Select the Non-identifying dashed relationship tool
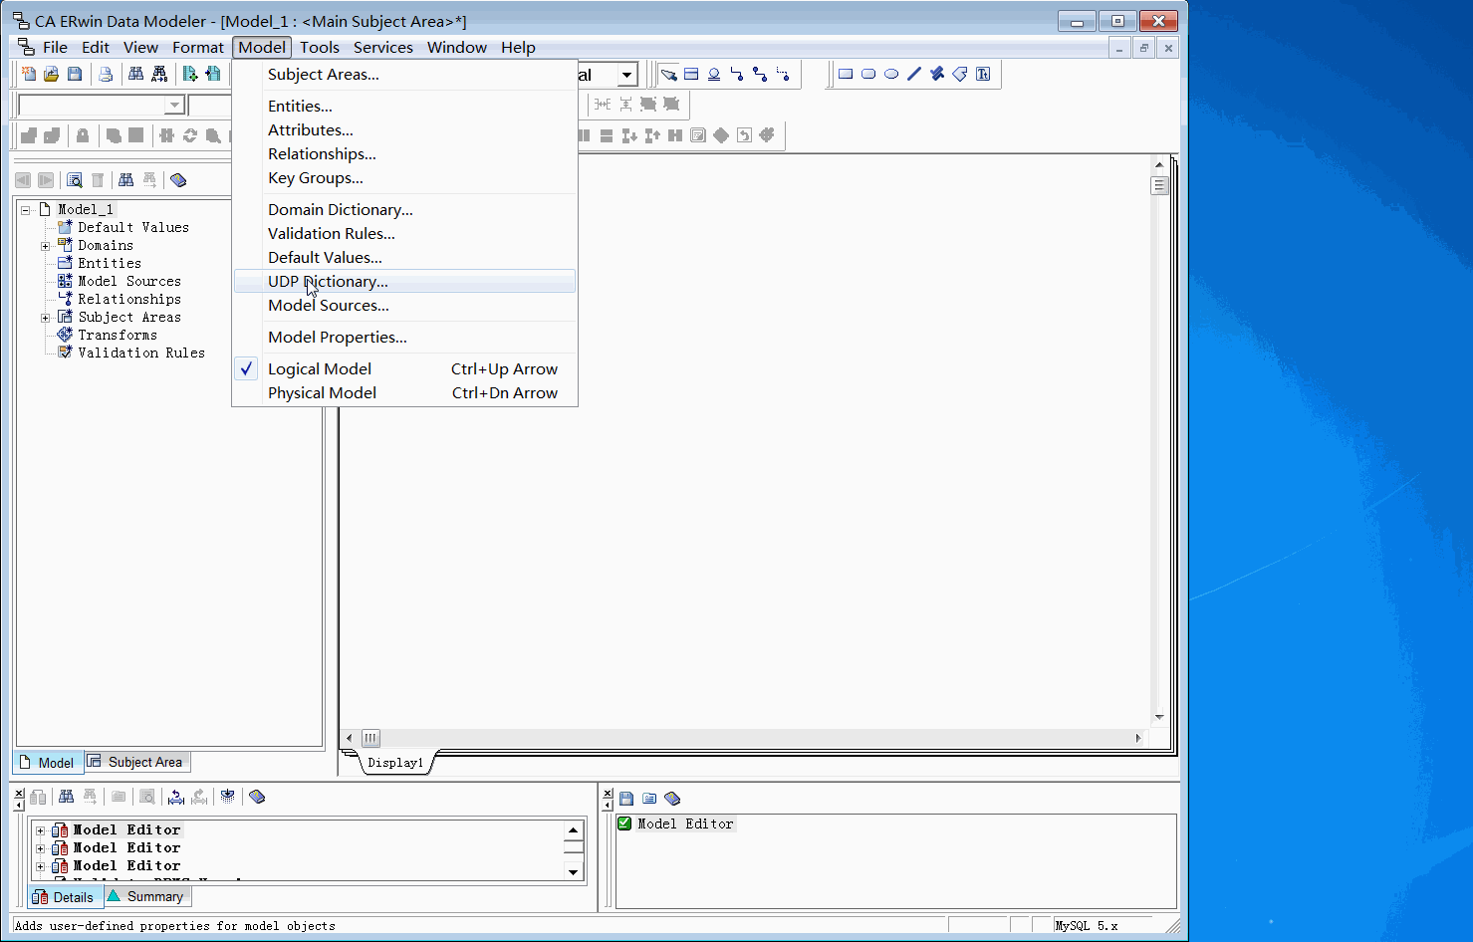 [x=783, y=74]
